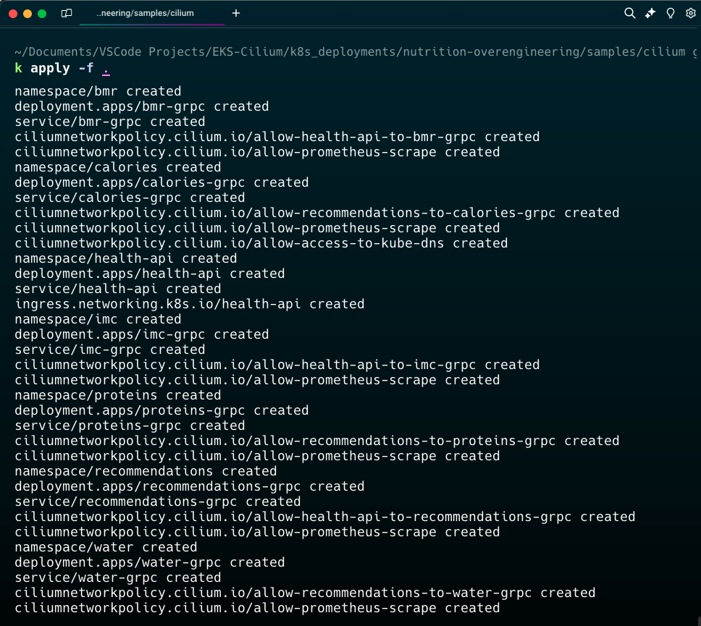Viewport: 701px width, 626px height.
Task: Click 'service/calories-grpc created' line
Action: pyautogui.click(x=130, y=198)
